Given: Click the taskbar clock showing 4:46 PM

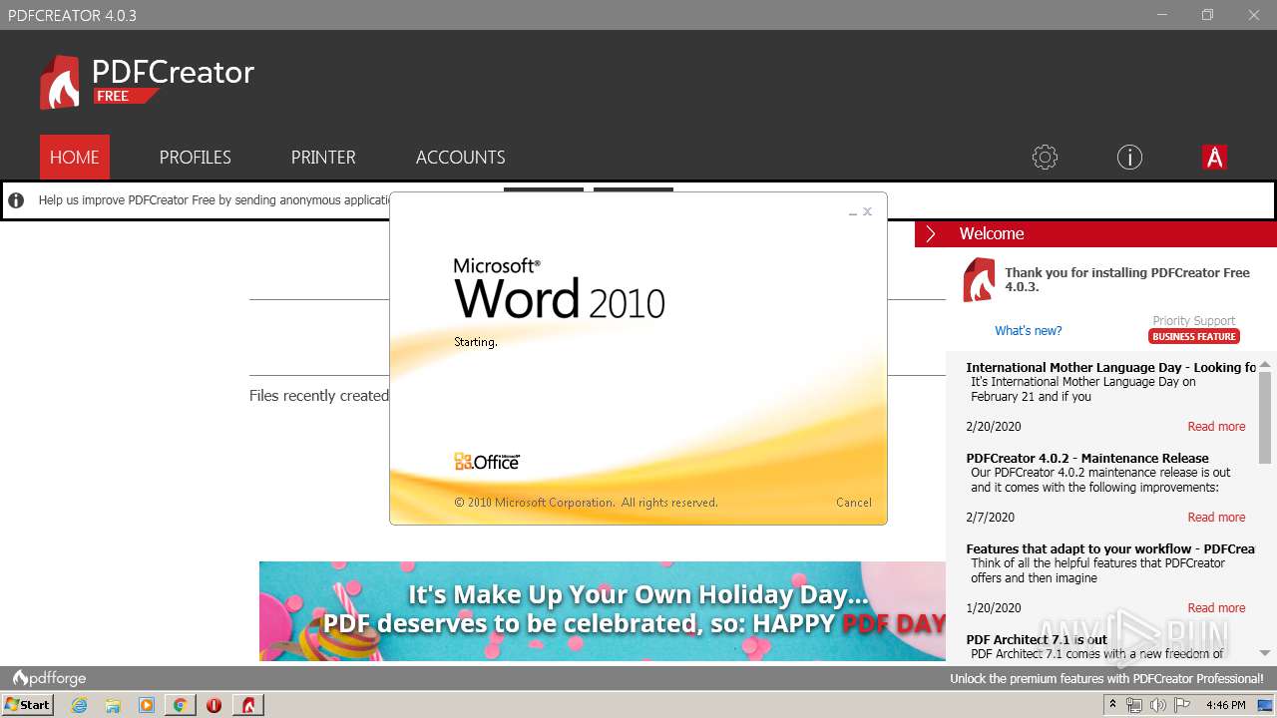Looking at the screenshot, I should (x=1225, y=705).
